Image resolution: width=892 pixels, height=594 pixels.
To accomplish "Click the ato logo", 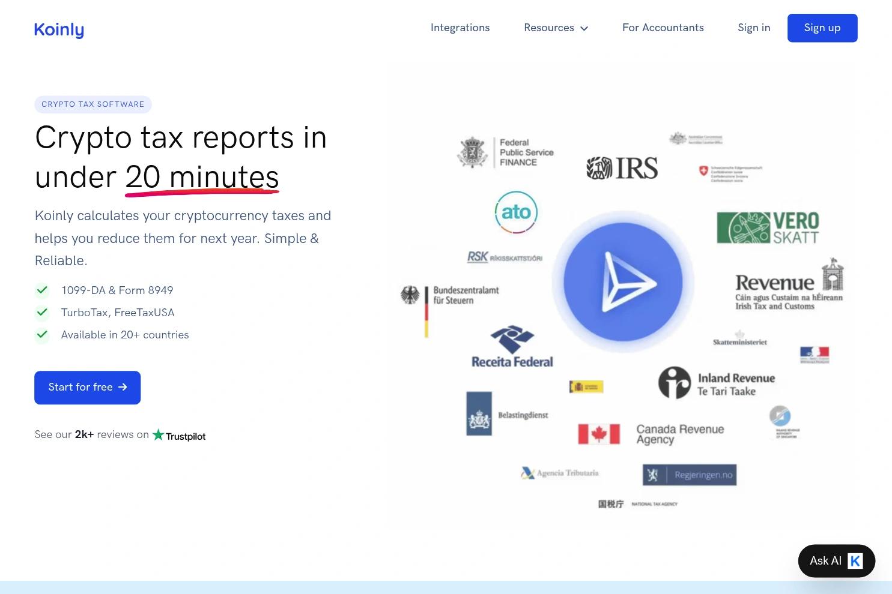I will pyautogui.click(x=516, y=212).
